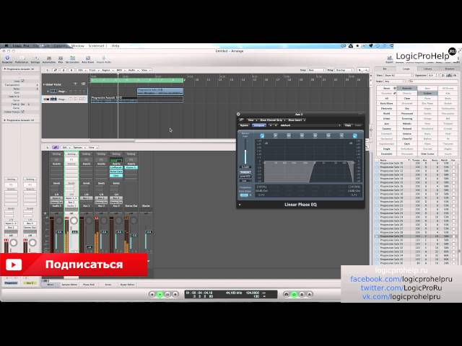Adjust the EQ master Gain slider
This screenshot has width=462, height=346.
click(x=245, y=153)
